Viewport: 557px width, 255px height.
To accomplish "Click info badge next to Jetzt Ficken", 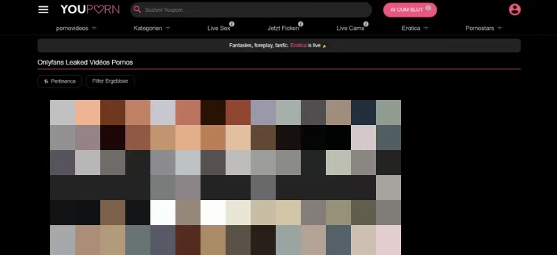I will (x=301, y=24).
